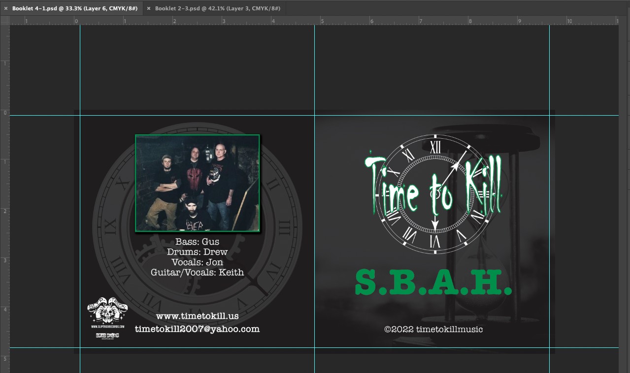
Task: Click the www.sliptrickrecords.com text under the logo
Action: click(107, 326)
